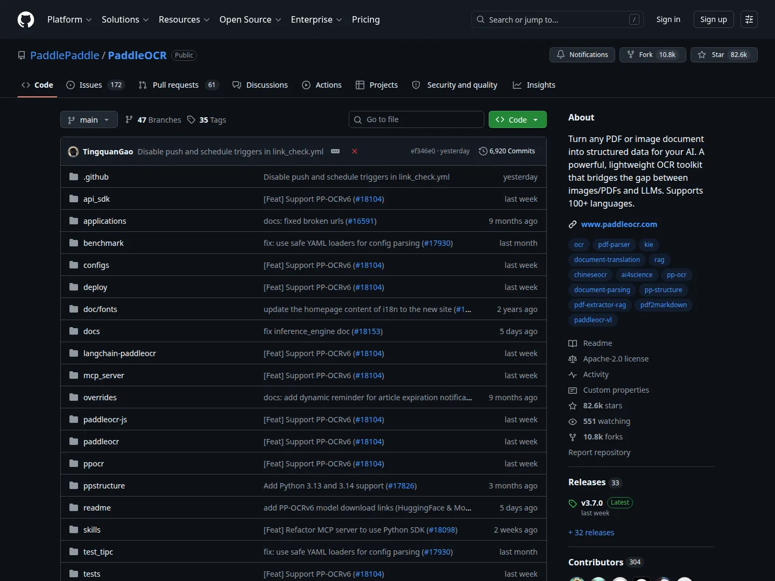The width and height of the screenshot is (775, 581).
Task: Click TingquanGao's avatar image
Action: tap(73, 151)
